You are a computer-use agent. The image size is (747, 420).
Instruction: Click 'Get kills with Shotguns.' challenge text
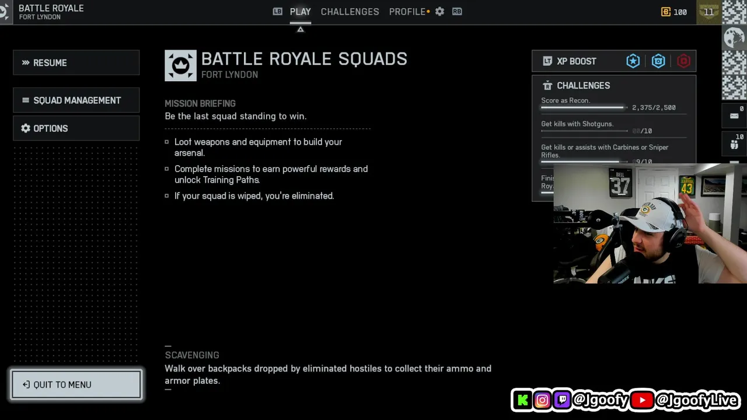577,124
